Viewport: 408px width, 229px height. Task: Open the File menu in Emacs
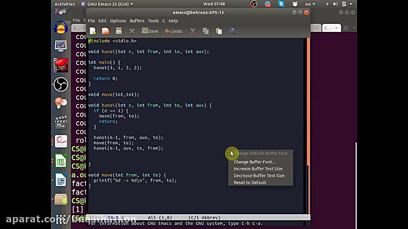91,21
